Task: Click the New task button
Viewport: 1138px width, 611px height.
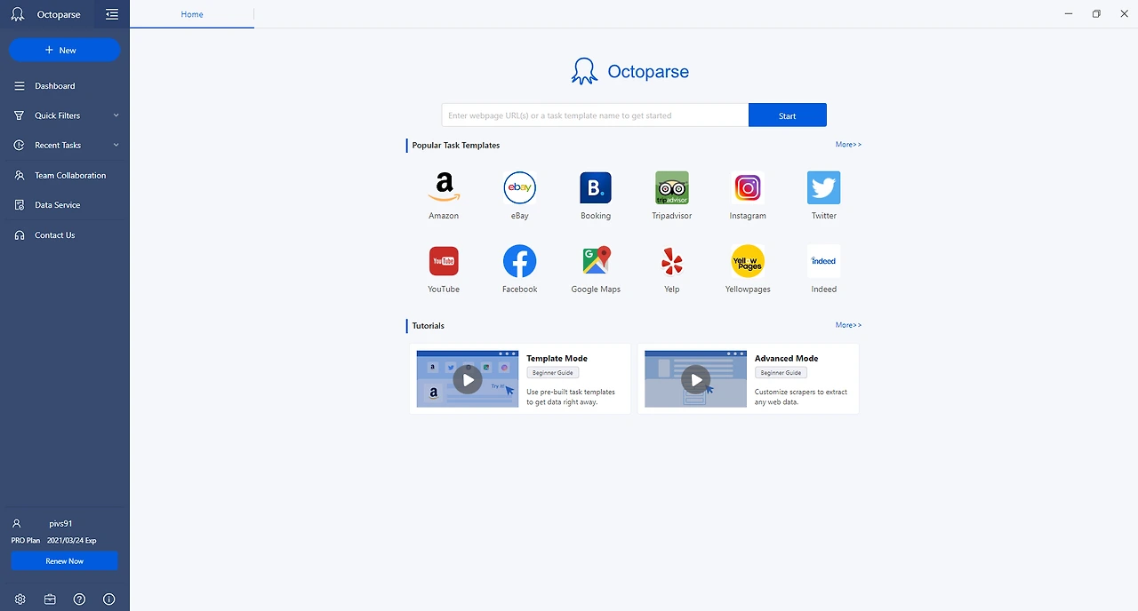Action: [65, 51]
